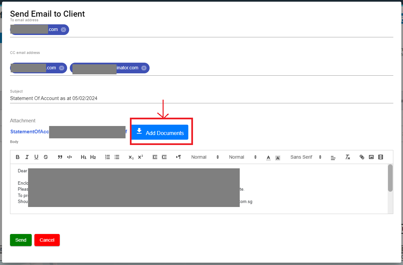Toggle underline formatting in the editor toolbar
This screenshot has height=265, width=403.
[36, 157]
